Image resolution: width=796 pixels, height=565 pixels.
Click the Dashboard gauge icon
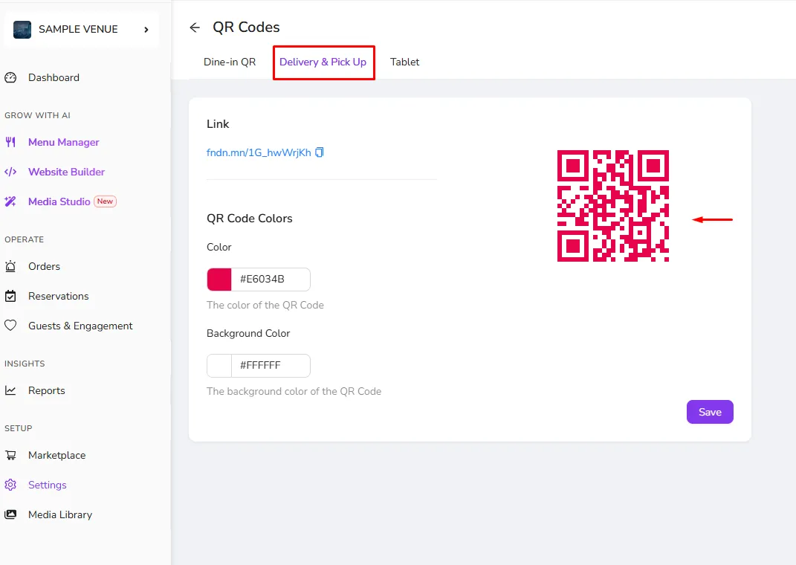click(x=10, y=77)
